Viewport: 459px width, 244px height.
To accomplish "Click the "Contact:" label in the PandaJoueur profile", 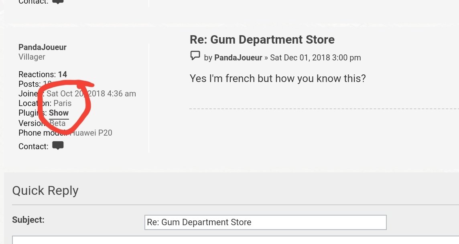I will click(33, 146).
